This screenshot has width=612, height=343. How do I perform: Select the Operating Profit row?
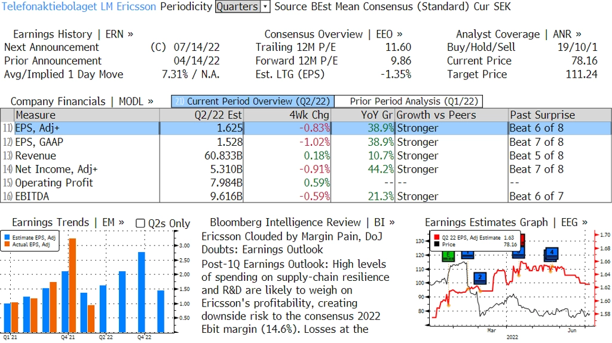coord(305,183)
